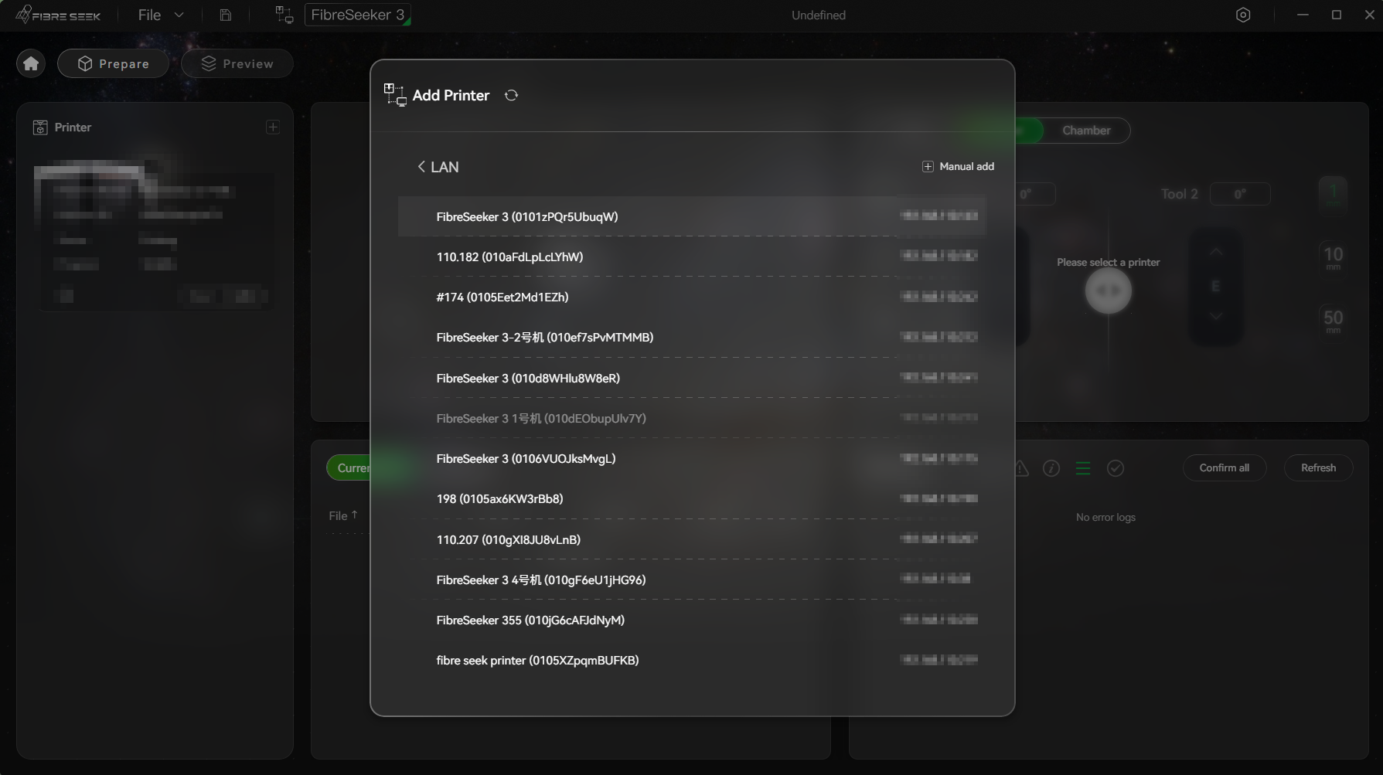Filter logs by warning triangle icon
1383x775 pixels.
click(1021, 468)
